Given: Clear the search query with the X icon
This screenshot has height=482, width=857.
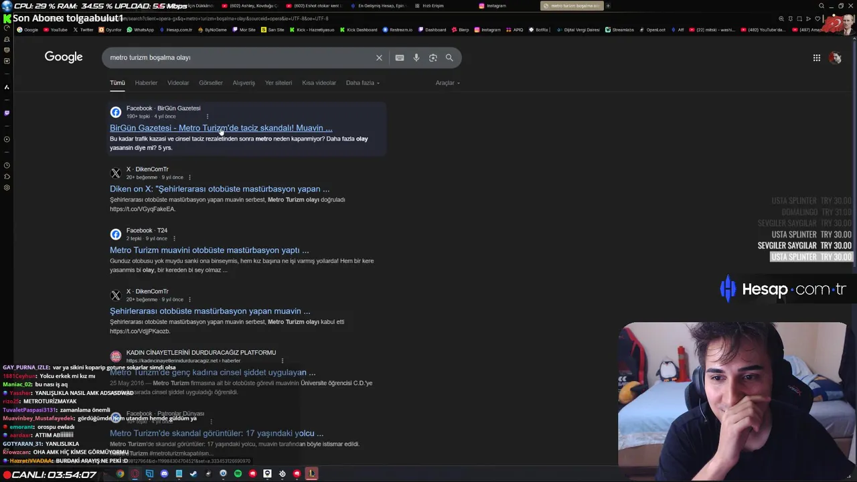Looking at the screenshot, I should pyautogui.click(x=379, y=58).
